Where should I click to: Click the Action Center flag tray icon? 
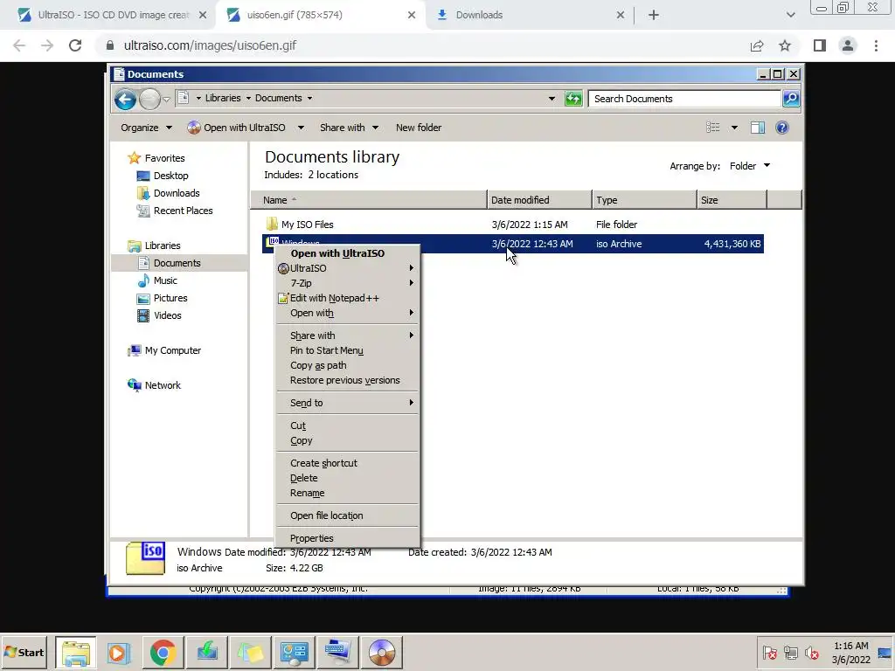(769, 653)
